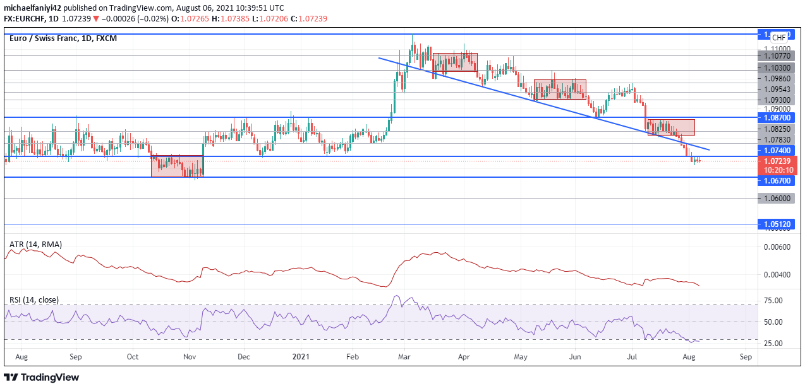805x389 pixels.
Task: Click the 1.05120 price level label
Action: pyautogui.click(x=776, y=224)
